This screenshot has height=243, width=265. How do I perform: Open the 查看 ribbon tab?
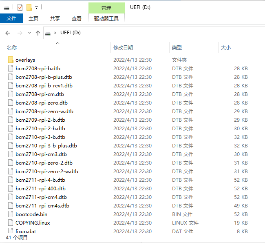pos(77,18)
